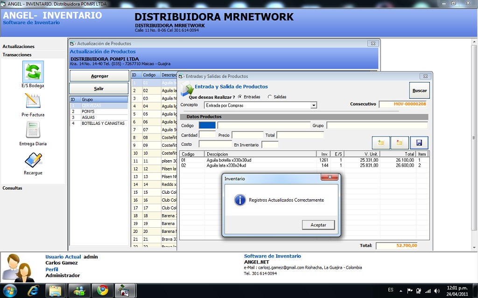This screenshot has width=478, height=298.
Task: Open the Consultas sidebar section
Action: pos(13,188)
